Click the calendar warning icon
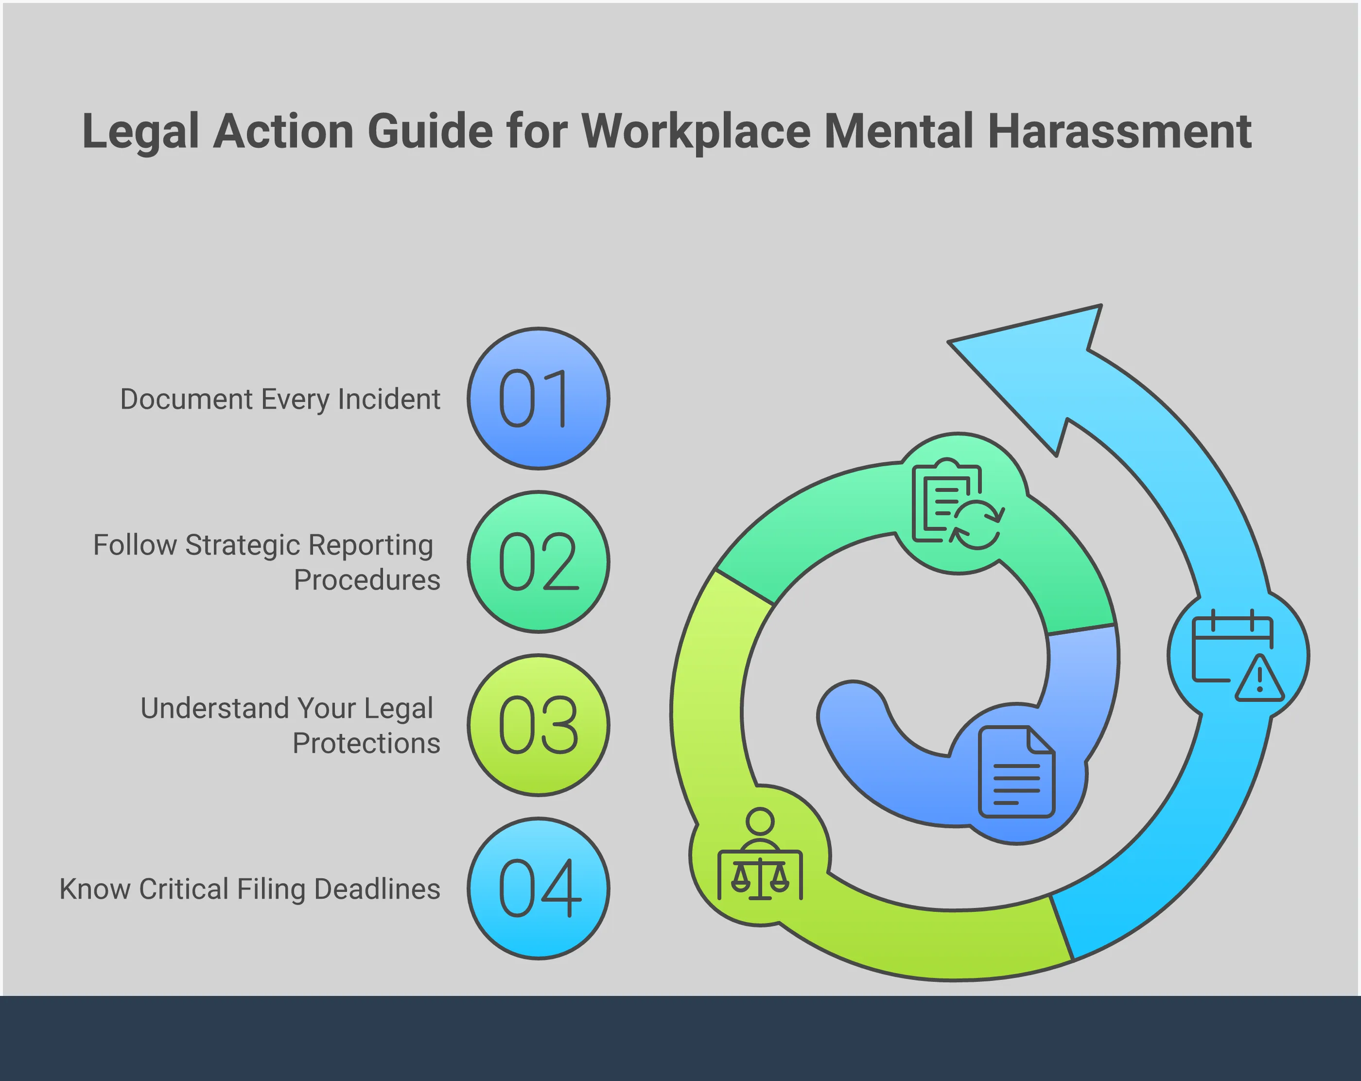Image resolution: width=1361 pixels, height=1081 pixels. 1237,655
